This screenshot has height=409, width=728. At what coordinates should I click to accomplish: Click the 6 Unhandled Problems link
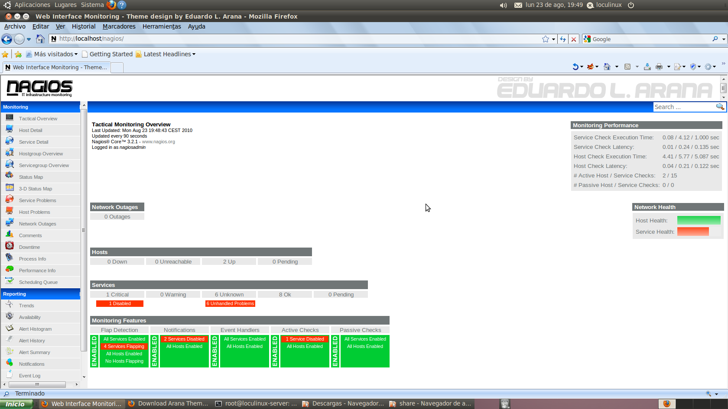(x=230, y=303)
